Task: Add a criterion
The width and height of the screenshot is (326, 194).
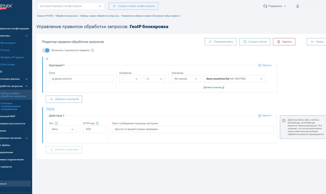Action: coord(64,99)
